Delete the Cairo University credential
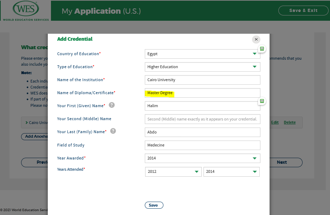Viewport: 330px width, 215px height. (289, 122)
